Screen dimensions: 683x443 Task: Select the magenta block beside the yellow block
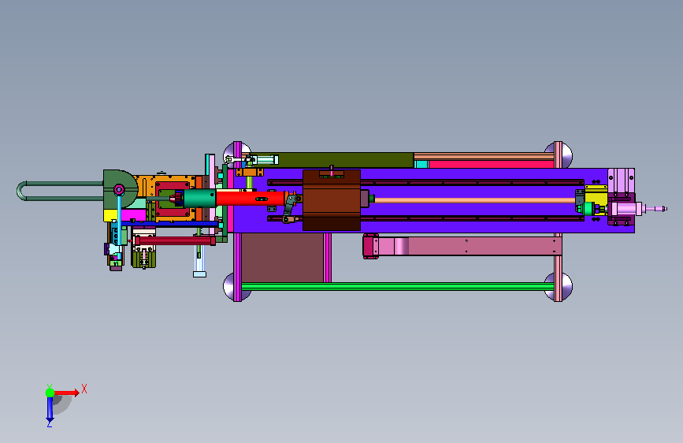pyautogui.click(x=133, y=215)
